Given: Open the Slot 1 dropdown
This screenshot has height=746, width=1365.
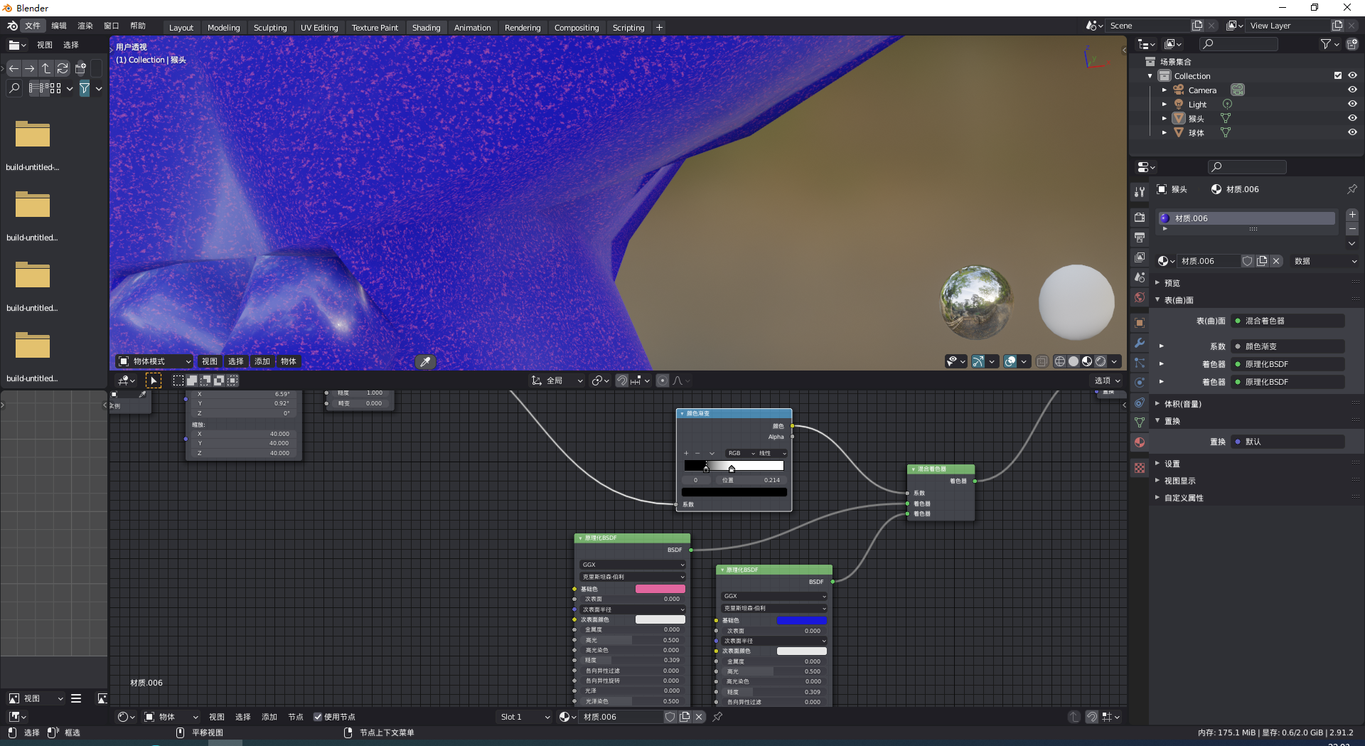Looking at the screenshot, I should pyautogui.click(x=524, y=717).
